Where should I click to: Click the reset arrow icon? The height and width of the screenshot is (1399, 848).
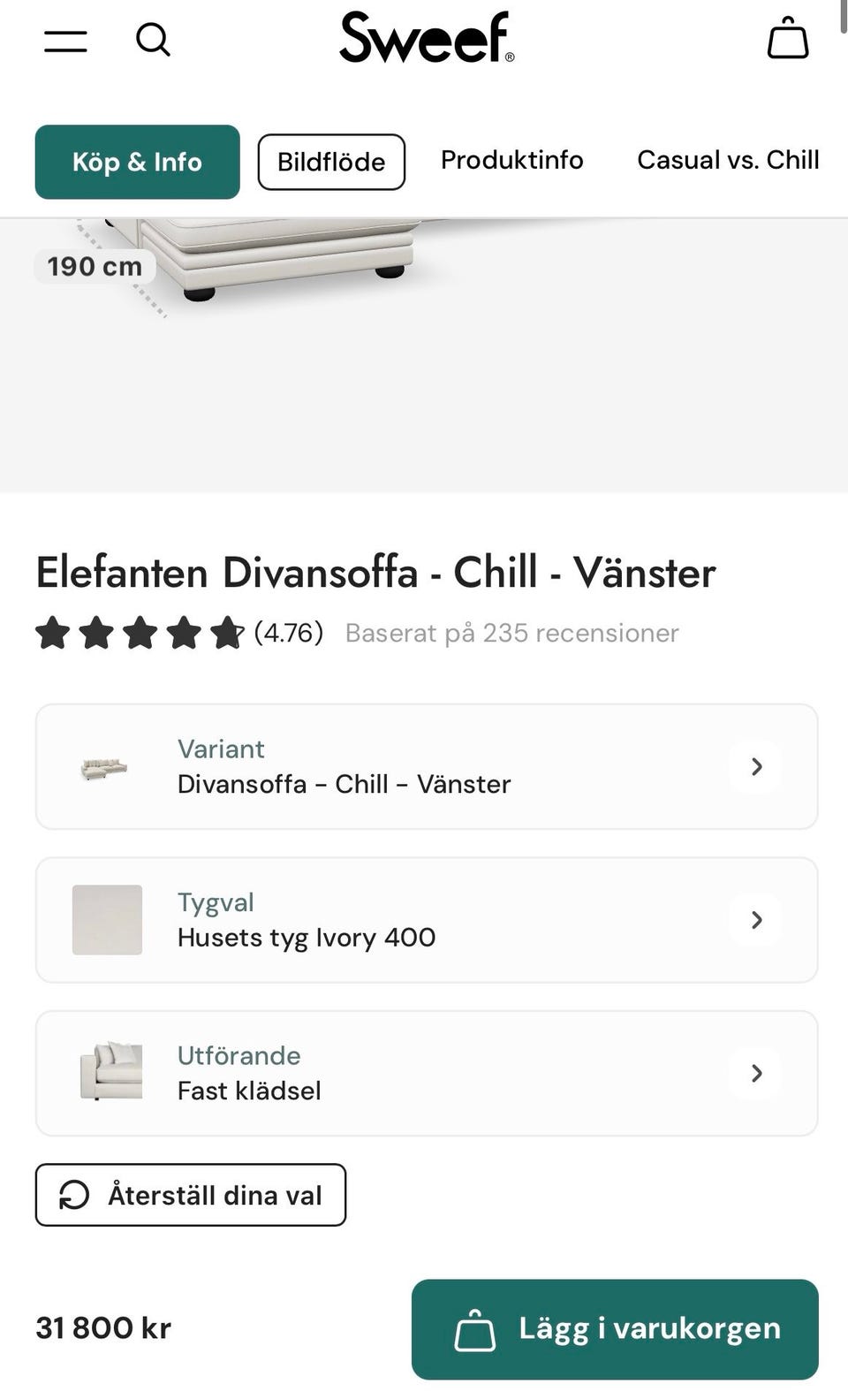coord(74,1195)
